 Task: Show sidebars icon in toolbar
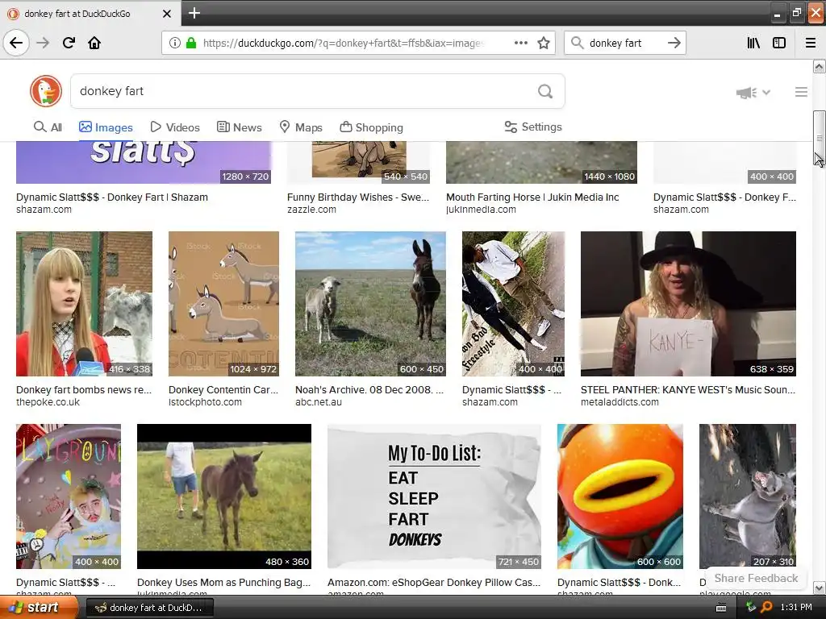tap(779, 43)
